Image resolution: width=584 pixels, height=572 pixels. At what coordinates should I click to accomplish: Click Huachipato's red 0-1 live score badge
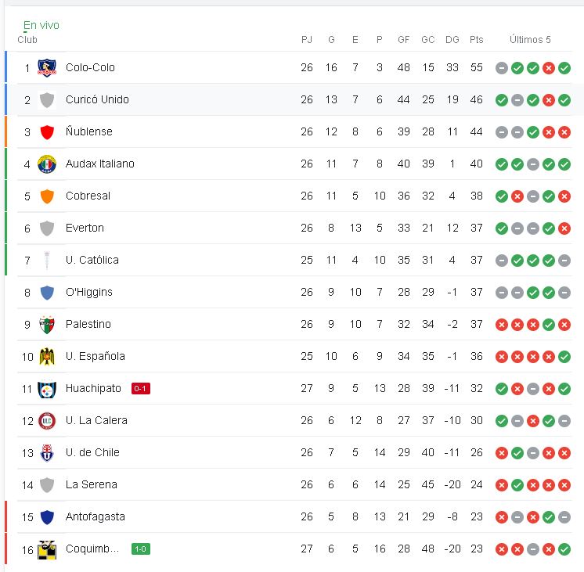(141, 388)
